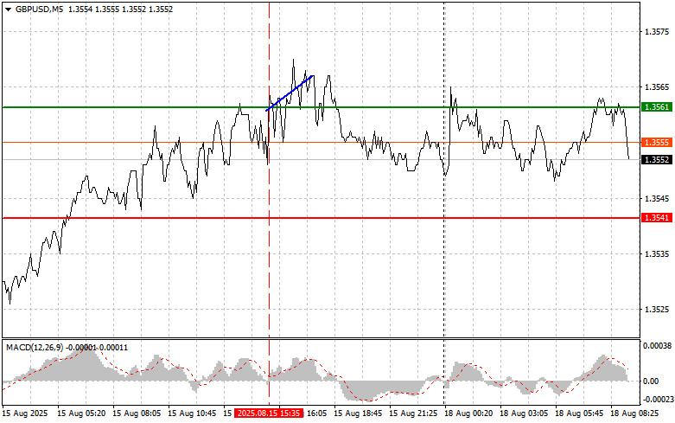Click the blue trend line on chart
The width and height of the screenshot is (675, 423).
(x=290, y=93)
